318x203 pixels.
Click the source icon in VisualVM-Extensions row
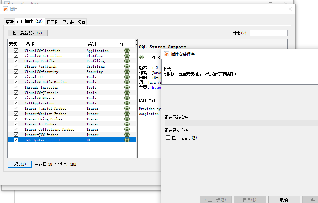tap(127, 56)
